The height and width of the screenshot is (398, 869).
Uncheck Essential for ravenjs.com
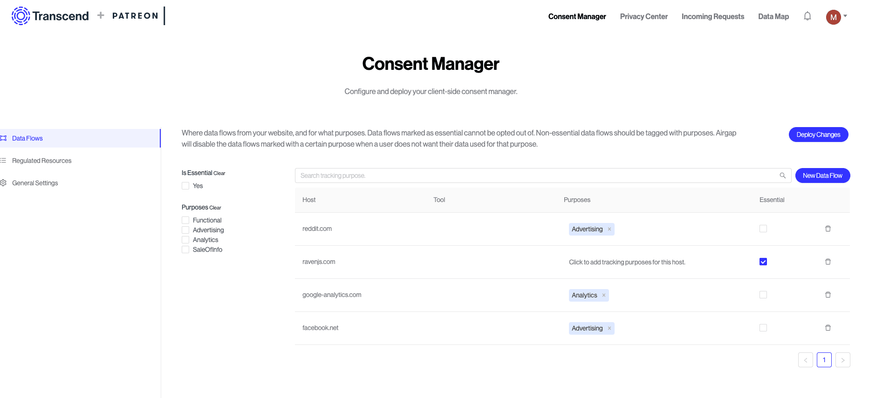tap(763, 262)
